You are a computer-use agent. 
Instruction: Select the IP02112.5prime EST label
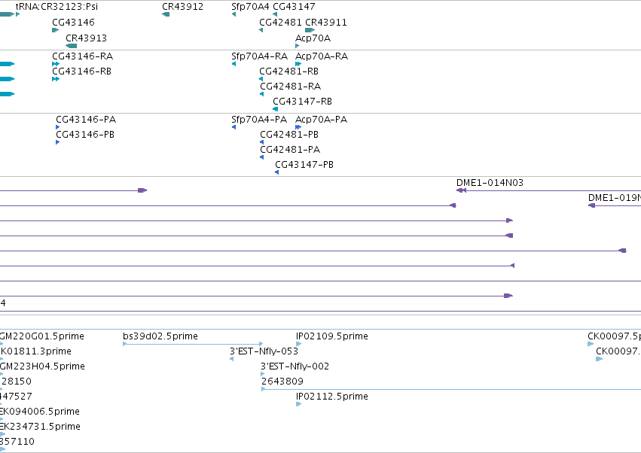332,397
